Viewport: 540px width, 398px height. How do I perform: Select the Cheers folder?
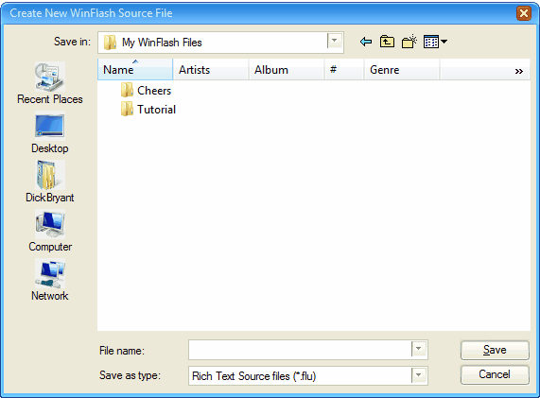[x=146, y=91]
